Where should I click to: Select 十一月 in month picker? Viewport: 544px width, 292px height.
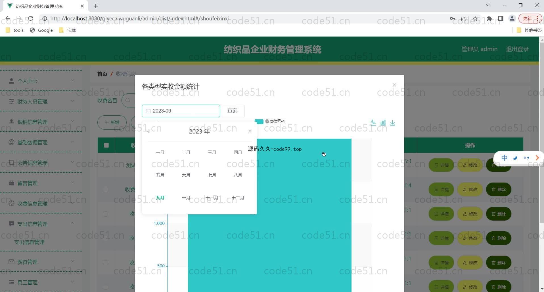[x=212, y=198]
